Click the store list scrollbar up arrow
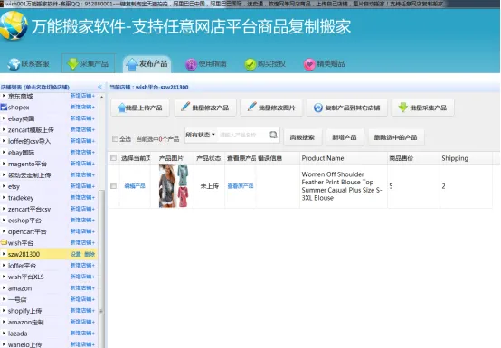 (x=101, y=97)
